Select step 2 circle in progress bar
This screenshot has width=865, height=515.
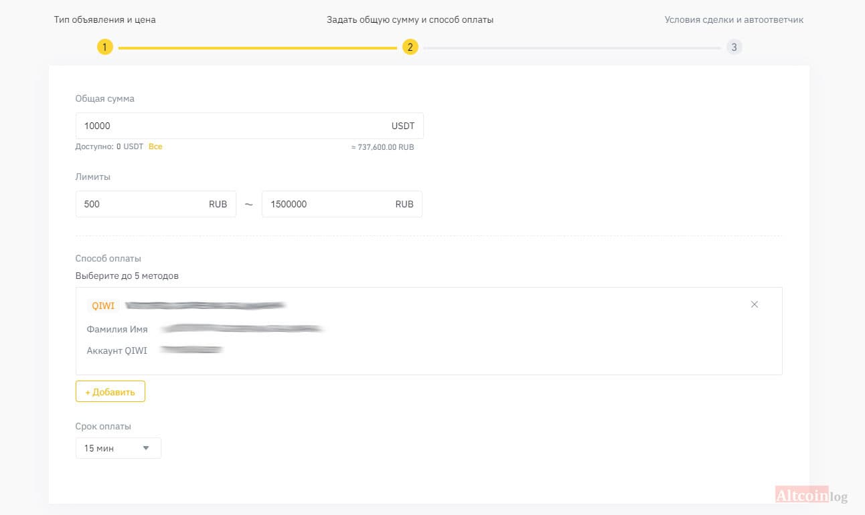tap(410, 47)
